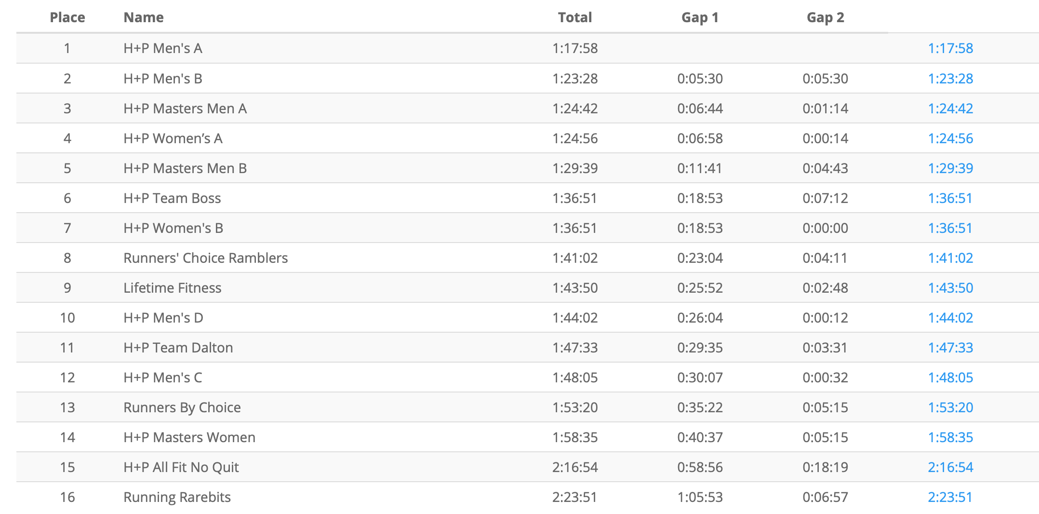Open the 1:24:42 time link
This screenshot has width=1039, height=514.
[950, 108]
